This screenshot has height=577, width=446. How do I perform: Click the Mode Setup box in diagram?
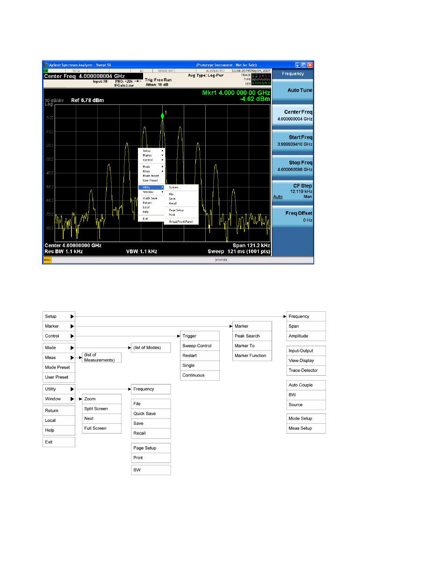click(x=306, y=418)
